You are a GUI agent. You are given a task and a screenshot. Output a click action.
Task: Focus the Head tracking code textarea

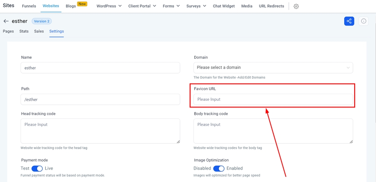coord(100,131)
